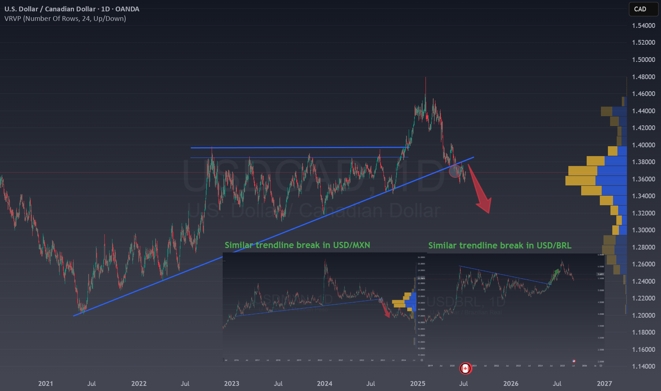
Task: Click the red circle trendline-break highlight
Action: click(x=455, y=171)
